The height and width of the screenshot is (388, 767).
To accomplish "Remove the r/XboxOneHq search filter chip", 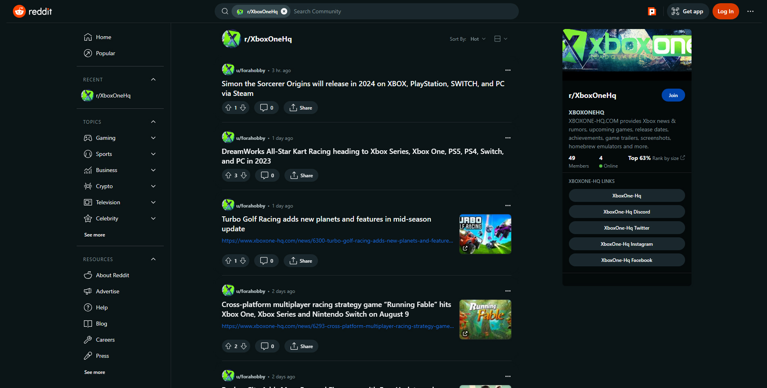I will [x=284, y=11].
